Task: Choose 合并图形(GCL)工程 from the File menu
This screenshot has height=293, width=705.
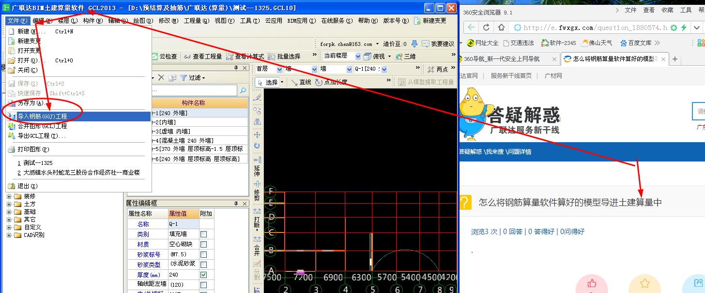Action: [79, 126]
